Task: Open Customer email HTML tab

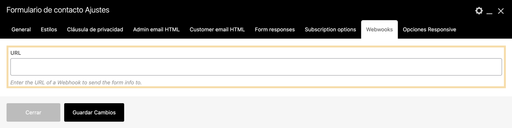Action: click(x=217, y=30)
